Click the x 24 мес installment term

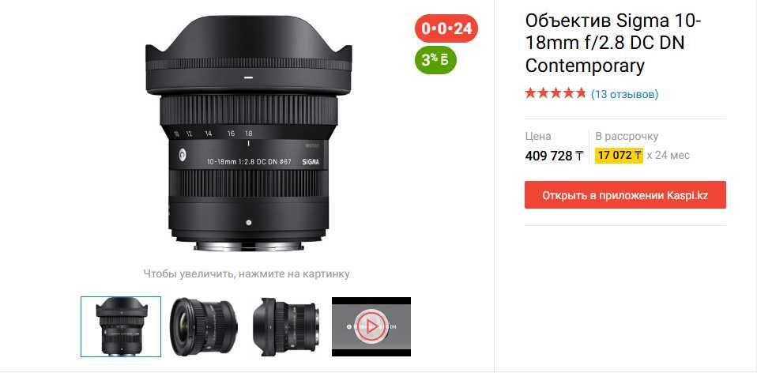(x=668, y=156)
